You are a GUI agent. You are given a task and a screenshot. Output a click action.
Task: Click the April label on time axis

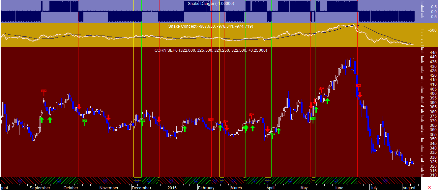[271, 188]
